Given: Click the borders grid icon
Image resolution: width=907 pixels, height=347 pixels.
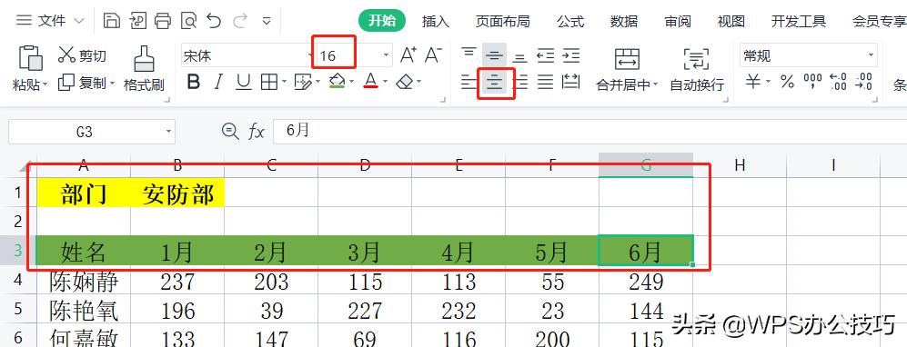Looking at the screenshot, I should pos(269,82).
